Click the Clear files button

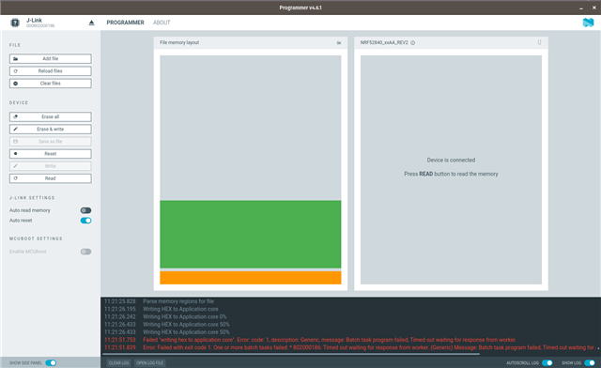(x=50, y=84)
